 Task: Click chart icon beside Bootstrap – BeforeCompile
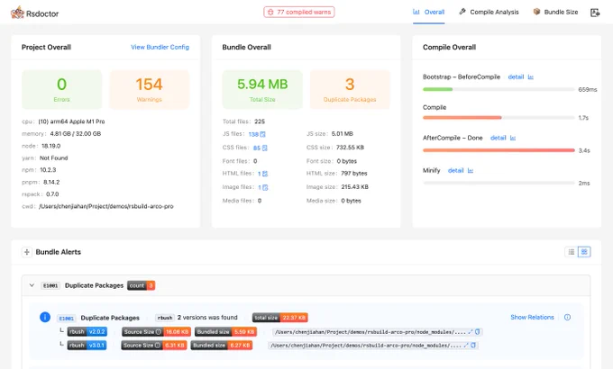(x=530, y=76)
